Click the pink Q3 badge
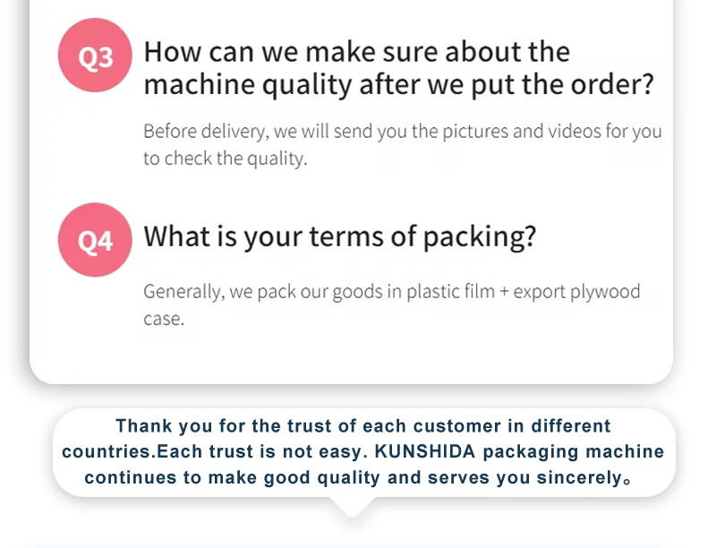This screenshot has width=716, height=548. click(x=95, y=59)
